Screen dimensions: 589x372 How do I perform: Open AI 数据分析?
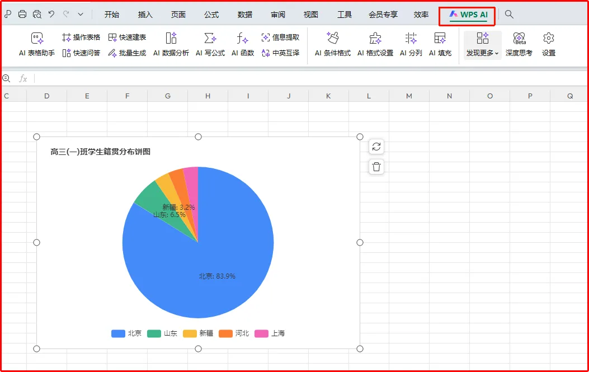point(171,44)
